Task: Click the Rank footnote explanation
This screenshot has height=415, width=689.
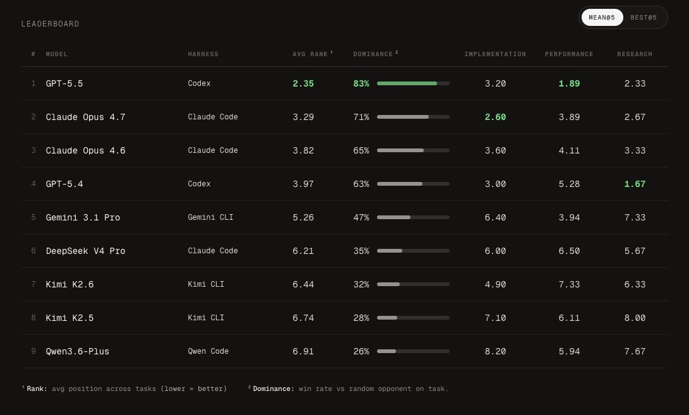Action: point(125,388)
